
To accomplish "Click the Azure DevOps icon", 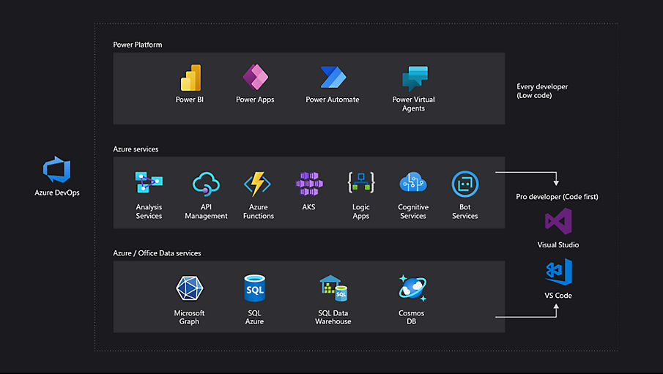I will 56,170.
